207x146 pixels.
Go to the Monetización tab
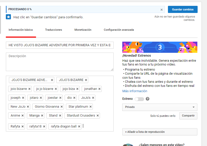tap(83, 30)
